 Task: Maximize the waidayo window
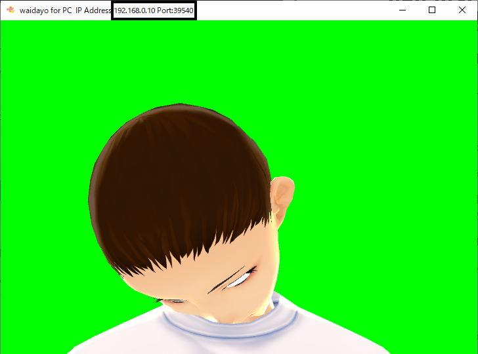pos(432,10)
